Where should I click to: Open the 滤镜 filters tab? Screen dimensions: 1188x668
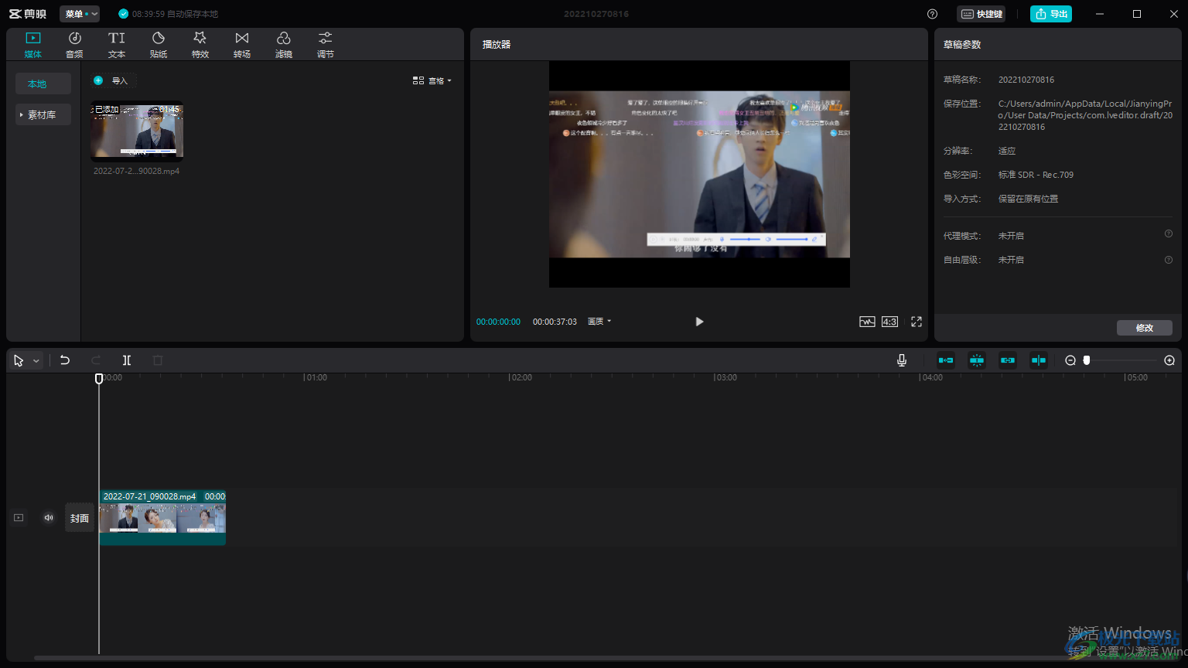pyautogui.click(x=284, y=45)
